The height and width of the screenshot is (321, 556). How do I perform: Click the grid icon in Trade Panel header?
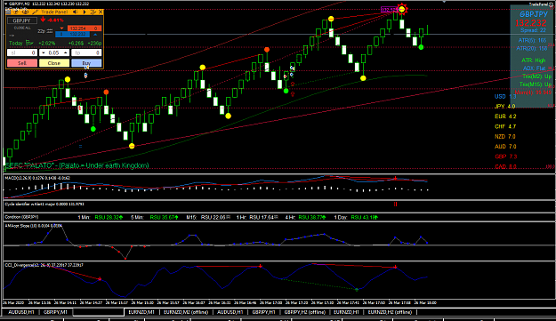point(9,12)
